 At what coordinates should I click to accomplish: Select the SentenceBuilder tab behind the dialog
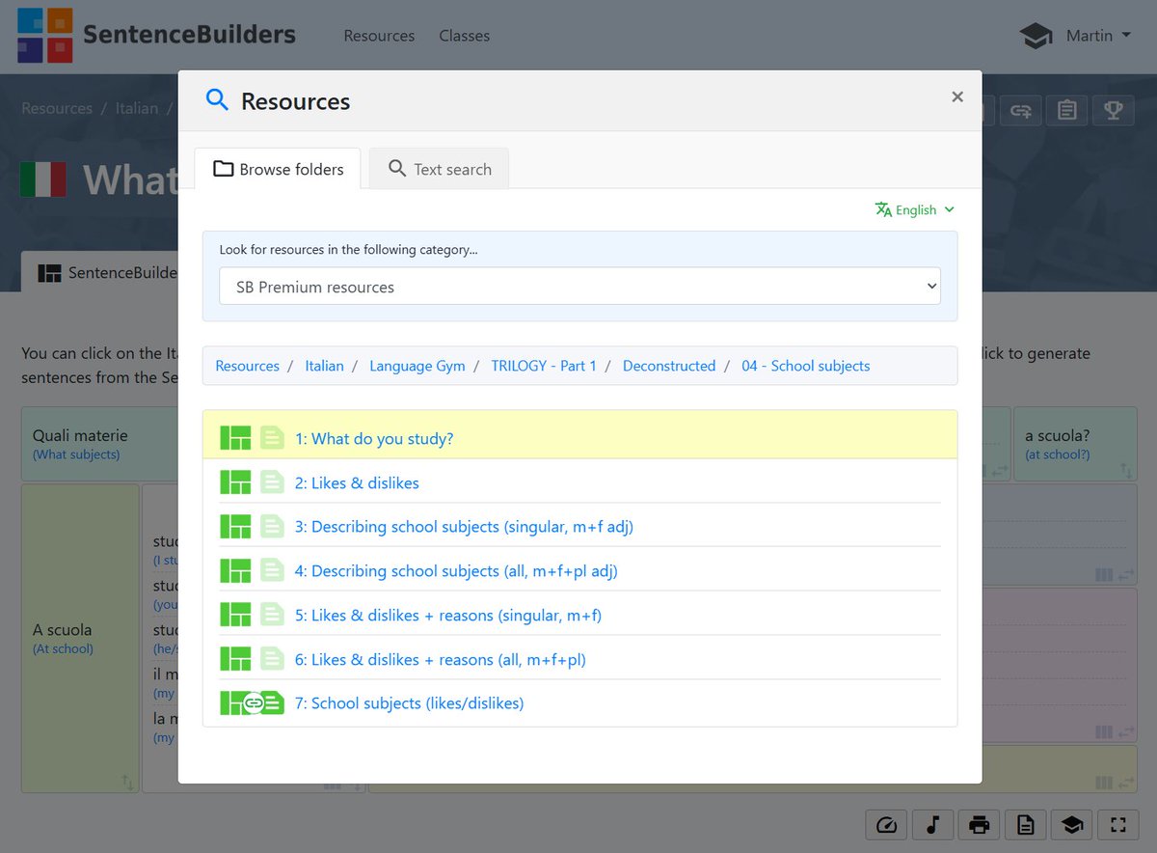coord(100,272)
